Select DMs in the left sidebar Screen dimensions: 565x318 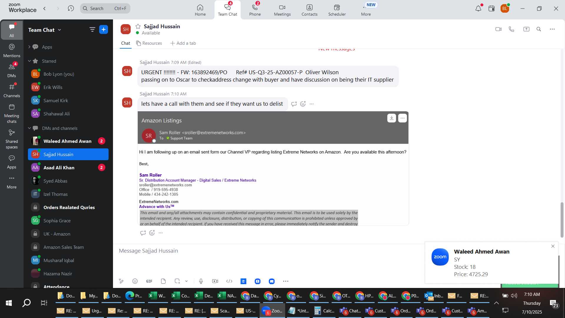click(12, 71)
